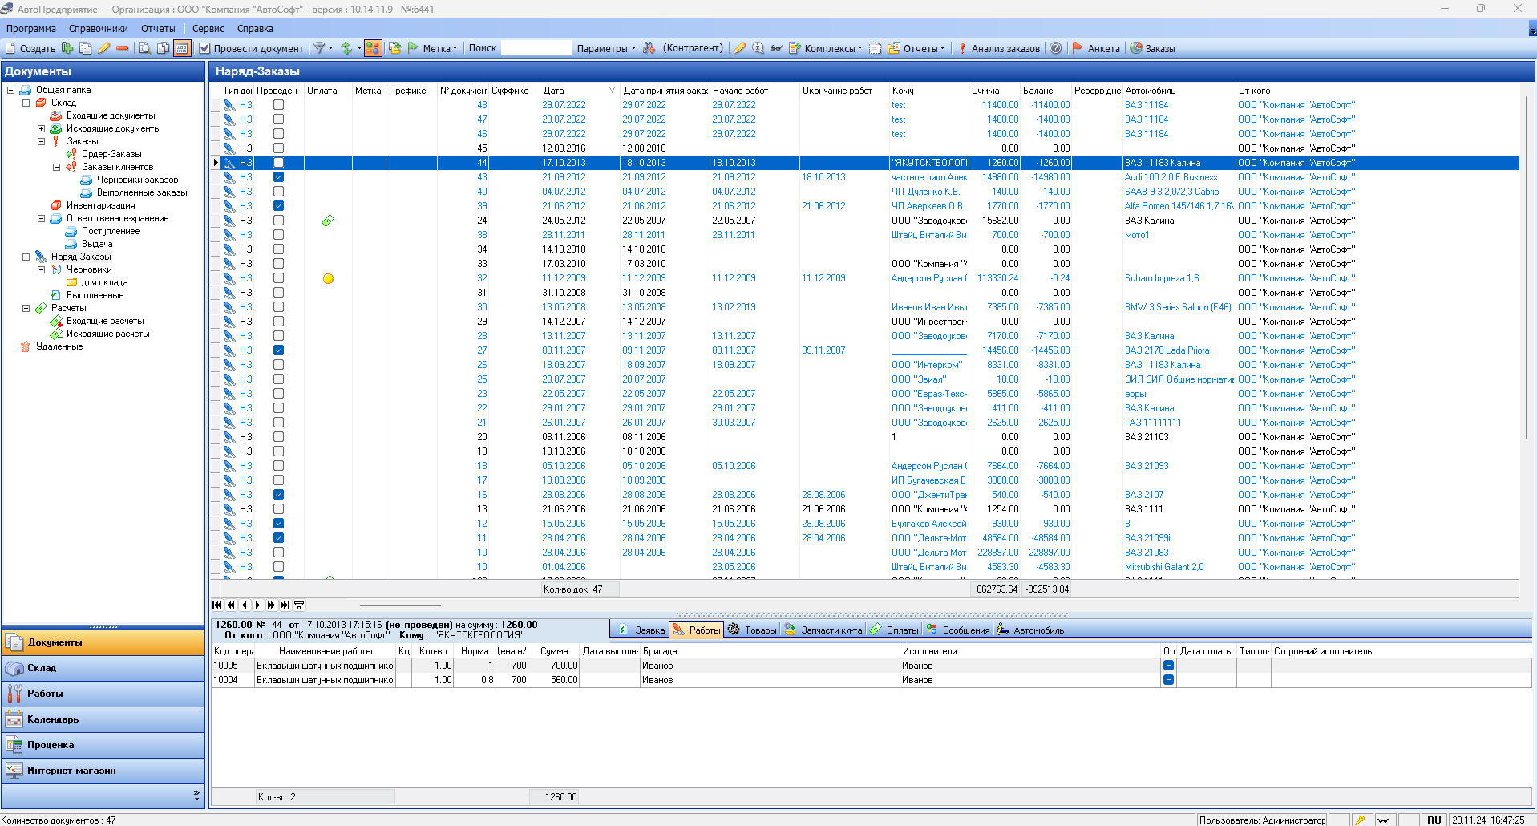
Task: Click the green tag mark in row 24
Action: pyautogui.click(x=328, y=221)
